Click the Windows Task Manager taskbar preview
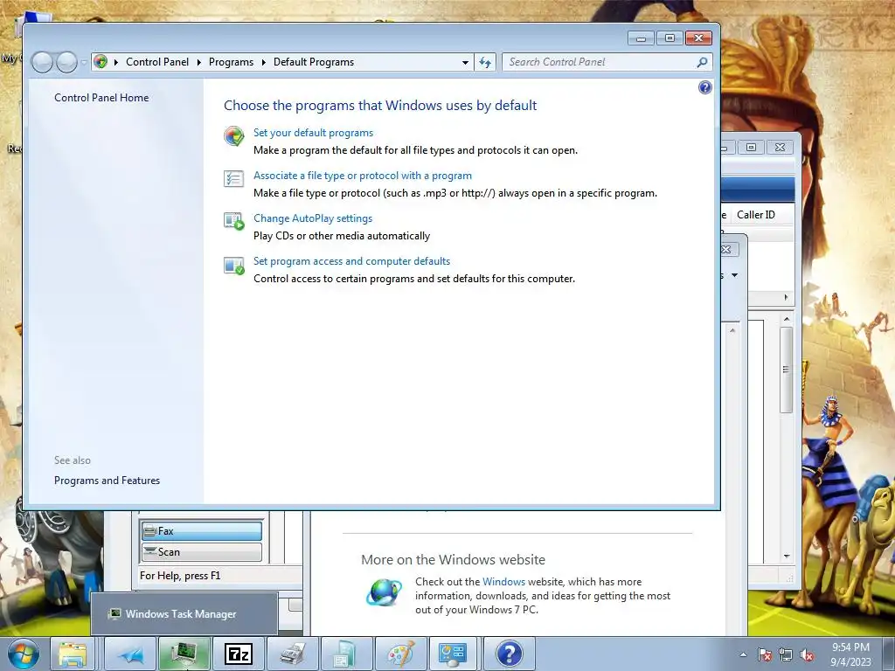This screenshot has width=895, height=671. (184, 614)
